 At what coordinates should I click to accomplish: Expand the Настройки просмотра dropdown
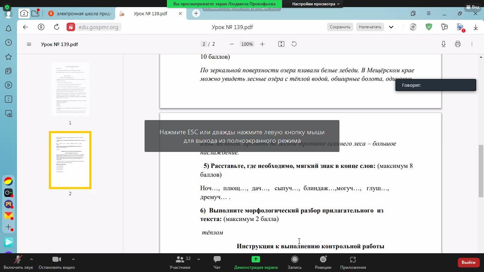316,4
